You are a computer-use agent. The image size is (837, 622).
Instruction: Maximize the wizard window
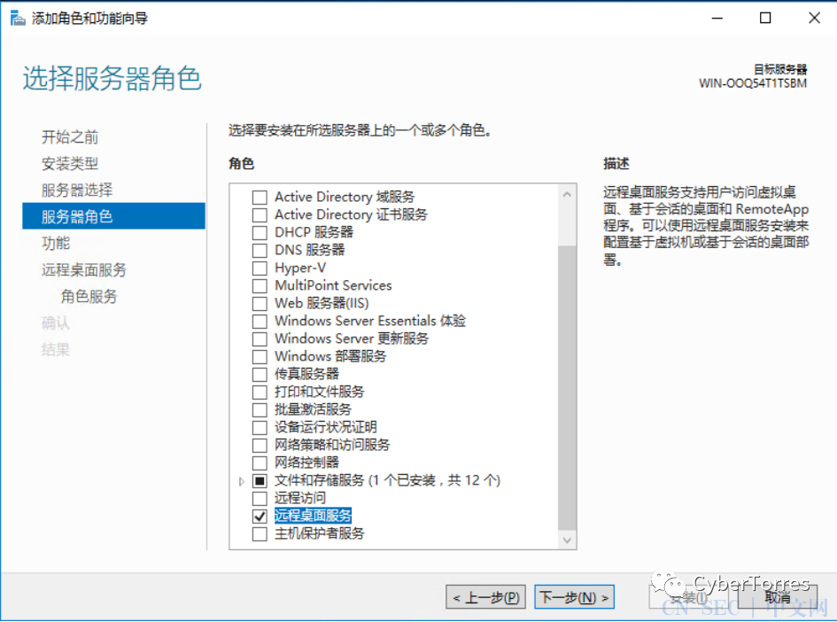[x=765, y=18]
